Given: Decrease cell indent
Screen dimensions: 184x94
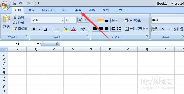Looking at the screenshot, I should (x=113, y=29).
